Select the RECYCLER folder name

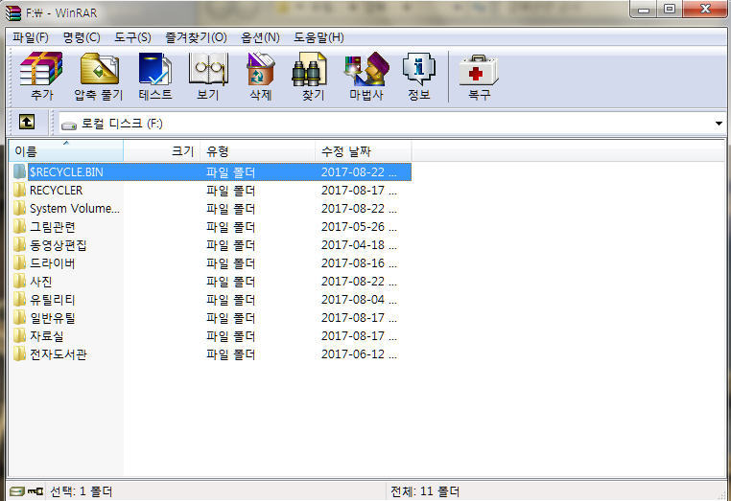pos(56,191)
